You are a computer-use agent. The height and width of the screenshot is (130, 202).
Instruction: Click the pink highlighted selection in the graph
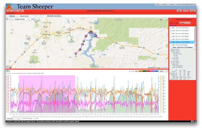coord(47,94)
